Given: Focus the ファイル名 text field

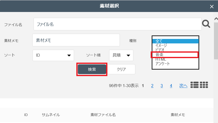Looking at the screenshot, I should (x=117, y=24).
